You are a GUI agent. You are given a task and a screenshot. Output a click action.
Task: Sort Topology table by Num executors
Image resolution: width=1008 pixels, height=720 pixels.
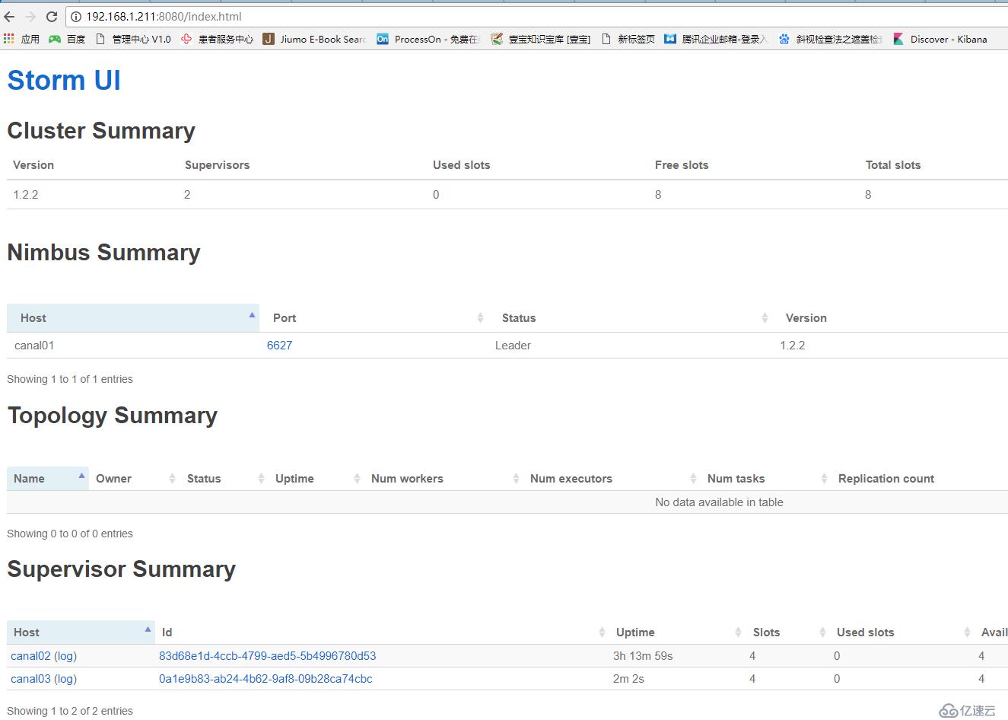pyautogui.click(x=612, y=478)
